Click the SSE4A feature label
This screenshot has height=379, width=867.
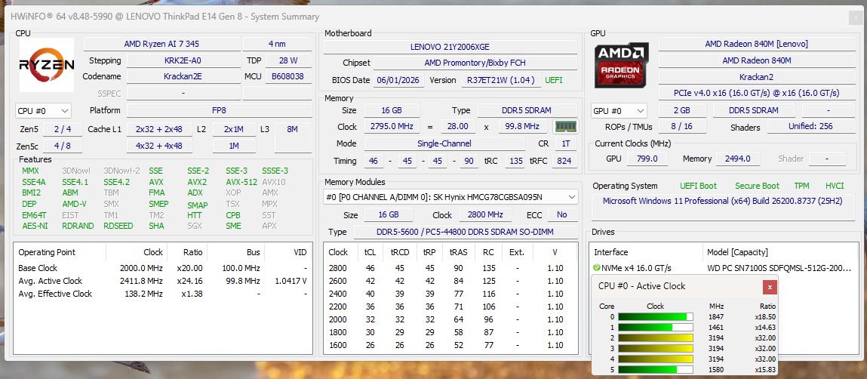[x=34, y=181]
